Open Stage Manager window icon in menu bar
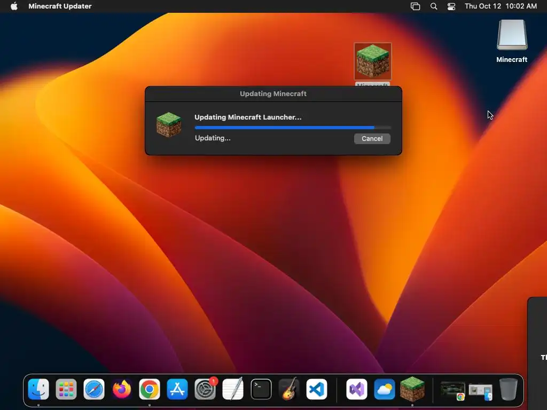 pyautogui.click(x=415, y=6)
